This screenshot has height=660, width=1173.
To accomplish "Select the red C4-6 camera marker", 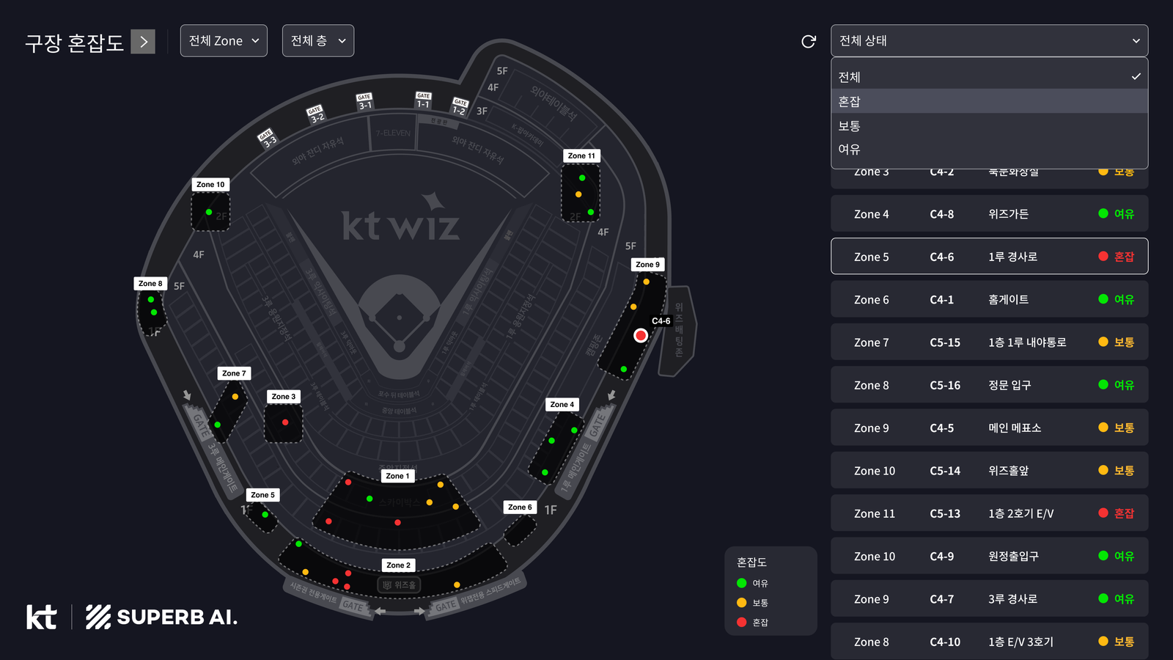I will point(641,335).
